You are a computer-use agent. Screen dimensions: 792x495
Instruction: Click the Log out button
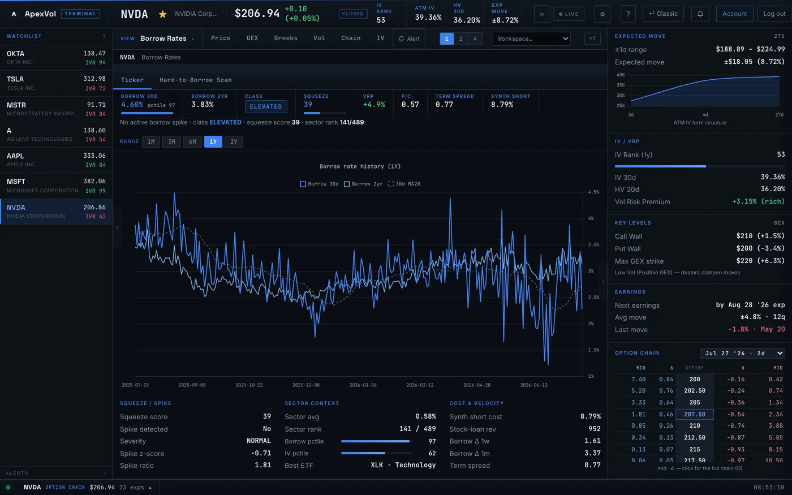pyautogui.click(x=774, y=14)
